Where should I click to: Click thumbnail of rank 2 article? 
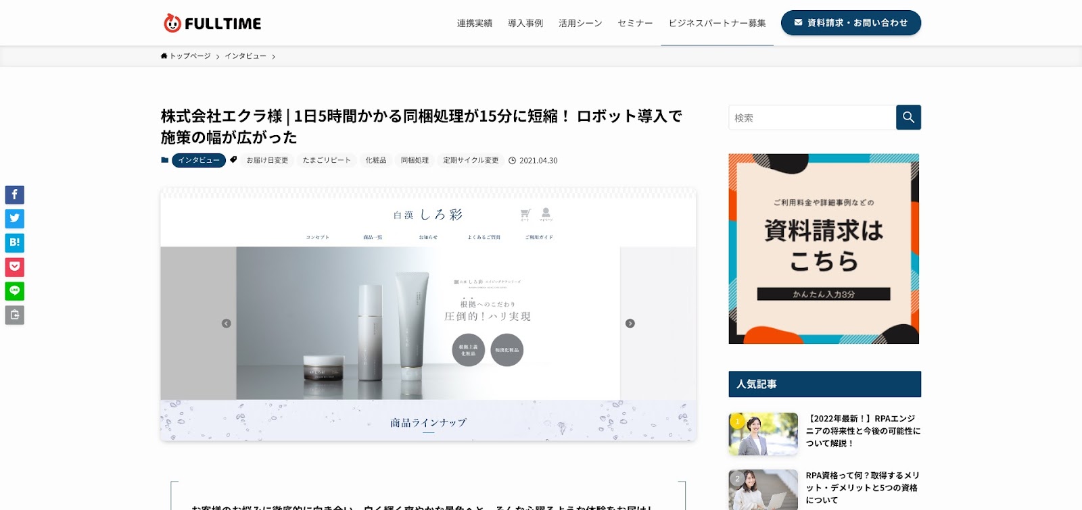pyautogui.click(x=763, y=490)
